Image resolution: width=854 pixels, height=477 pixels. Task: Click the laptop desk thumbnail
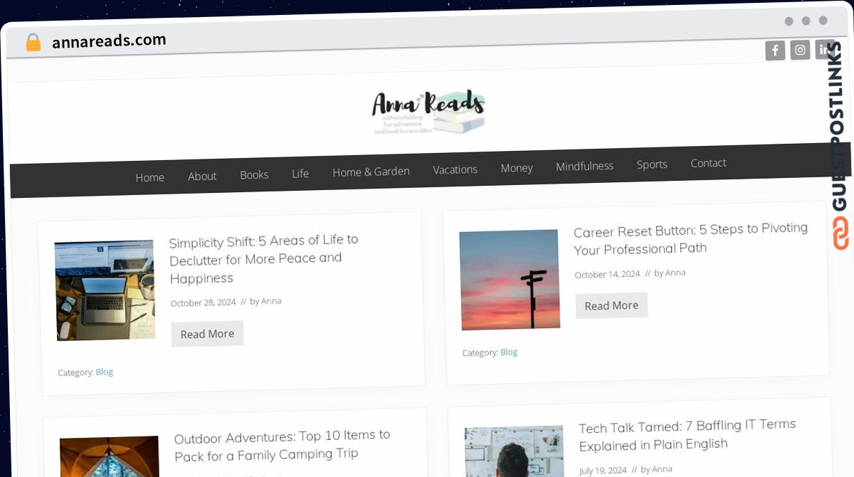point(105,290)
